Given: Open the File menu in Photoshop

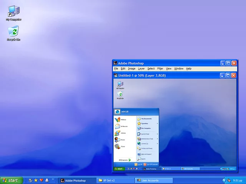Looking at the screenshot, I should pyautogui.click(x=116, y=69).
